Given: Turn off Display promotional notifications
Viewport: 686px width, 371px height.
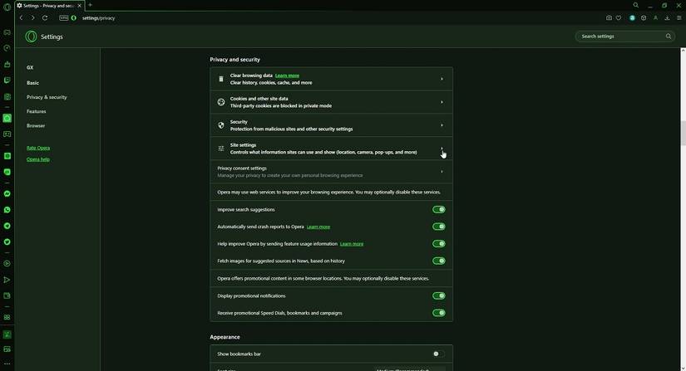Looking at the screenshot, I should pyautogui.click(x=439, y=295).
